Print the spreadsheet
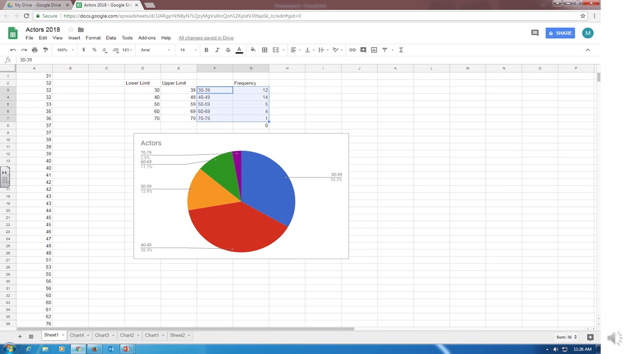 pos(35,50)
